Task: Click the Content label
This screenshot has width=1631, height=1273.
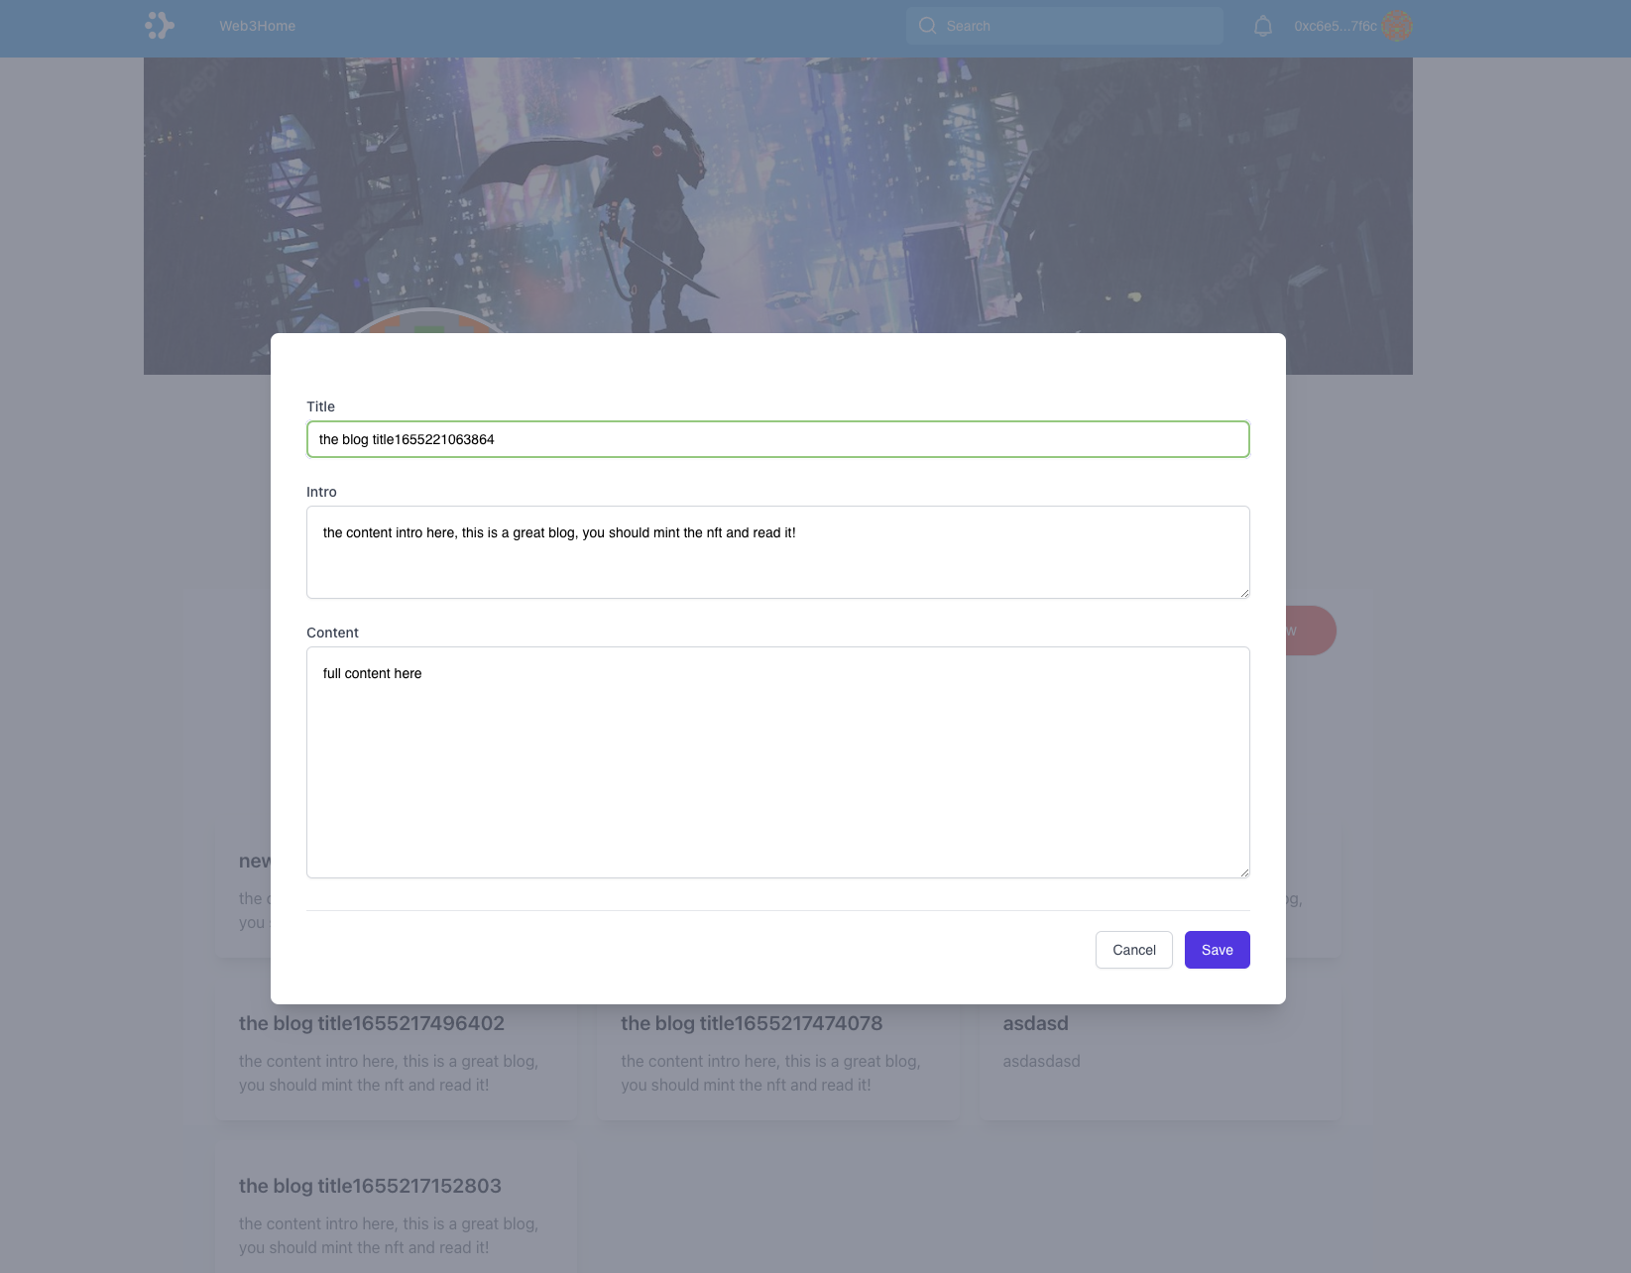Action: [x=332, y=633]
